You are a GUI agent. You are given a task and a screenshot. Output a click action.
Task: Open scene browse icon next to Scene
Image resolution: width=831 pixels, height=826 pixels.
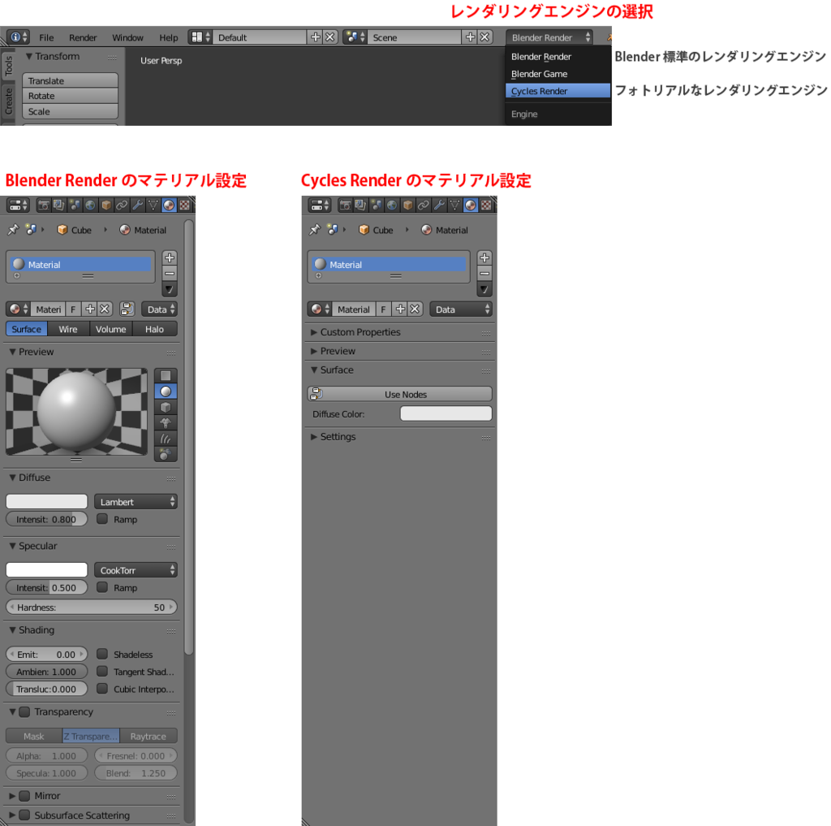(355, 37)
